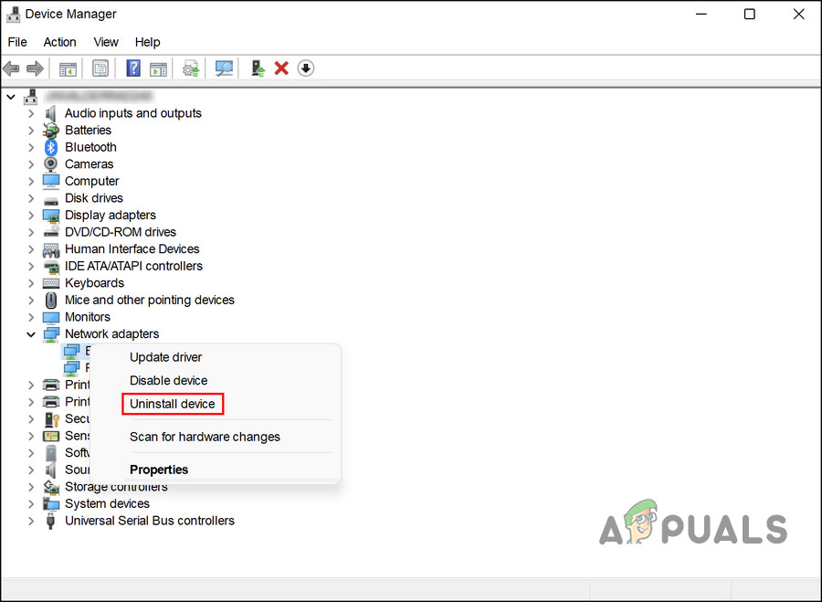The height and width of the screenshot is (602, 822).
Task: Select the second network adapter icon
Action: (71, 368)
